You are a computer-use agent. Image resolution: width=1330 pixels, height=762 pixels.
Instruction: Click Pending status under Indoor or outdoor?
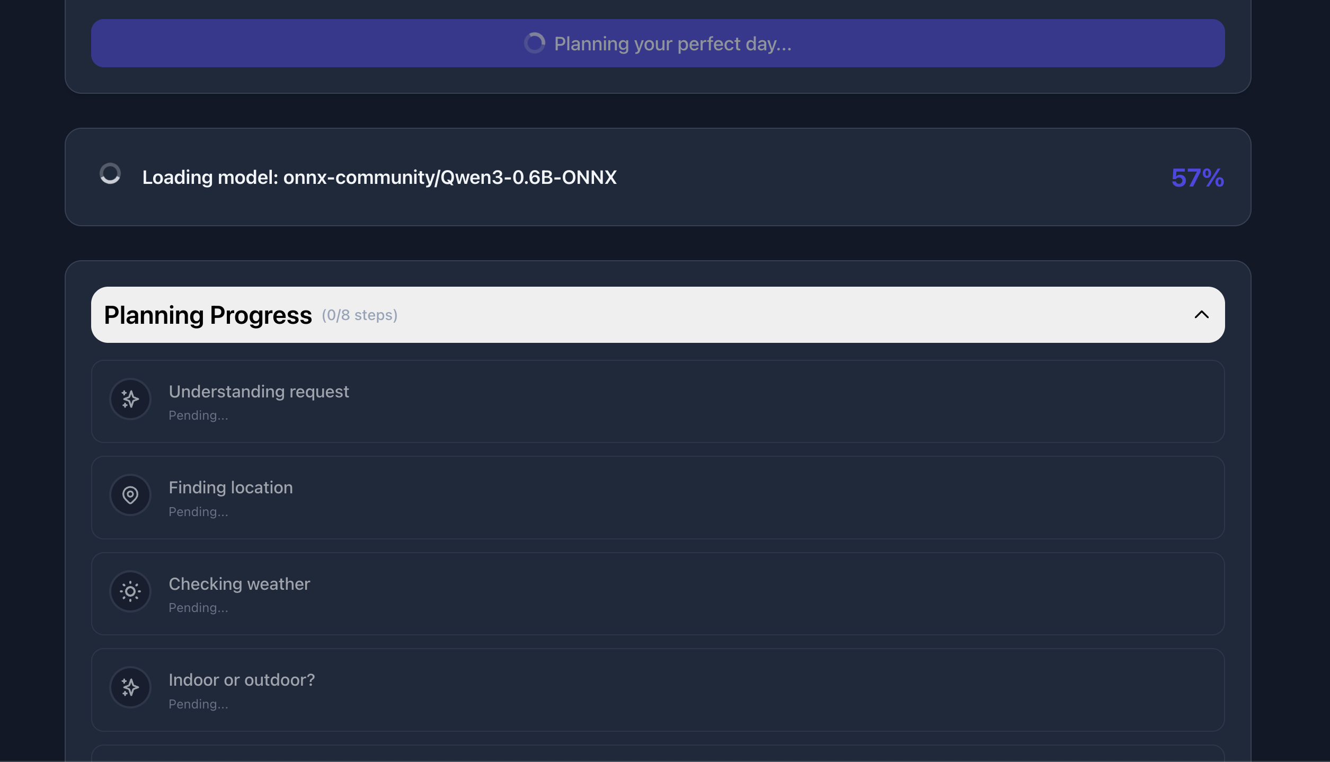pyautogui.click(x=198, y=704)
